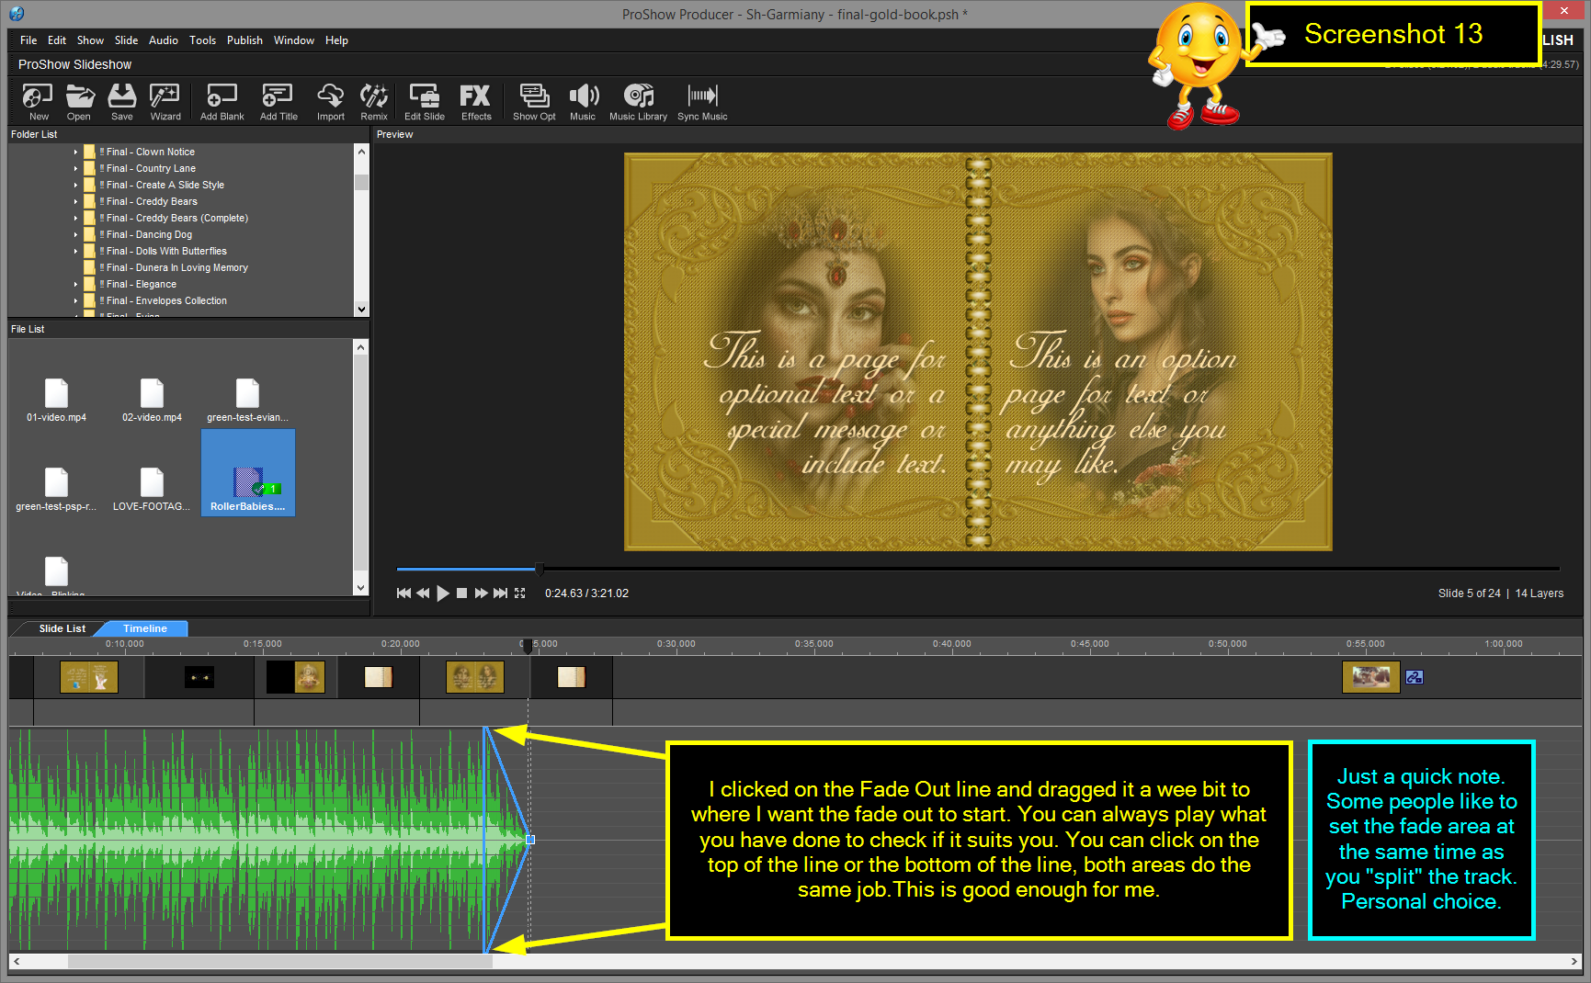Open the Edit menu
This screenshot has height=983, width=1591.
tap(57, 40)
